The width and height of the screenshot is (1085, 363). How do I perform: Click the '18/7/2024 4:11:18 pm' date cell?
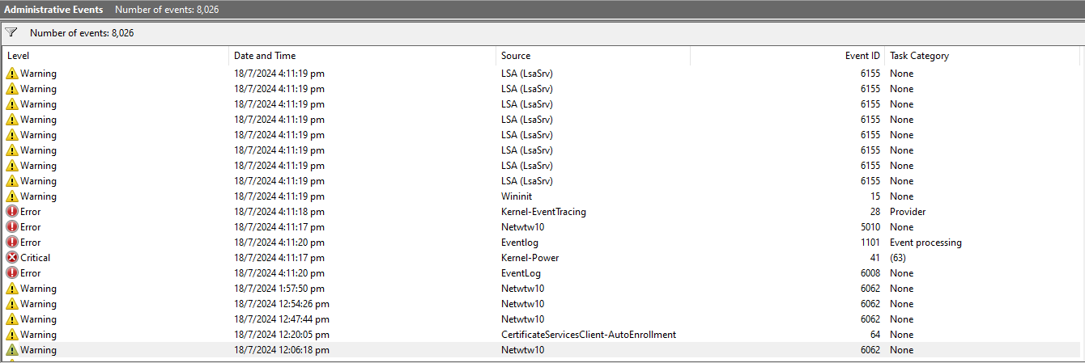[279, 212]
